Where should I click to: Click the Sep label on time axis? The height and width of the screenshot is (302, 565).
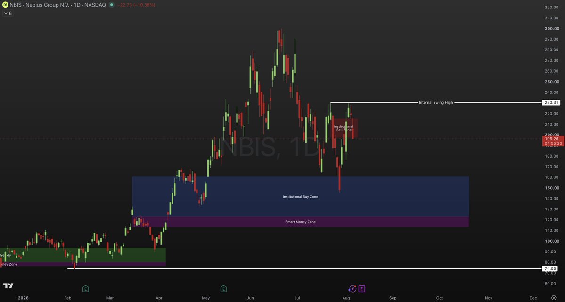[393, 298]
